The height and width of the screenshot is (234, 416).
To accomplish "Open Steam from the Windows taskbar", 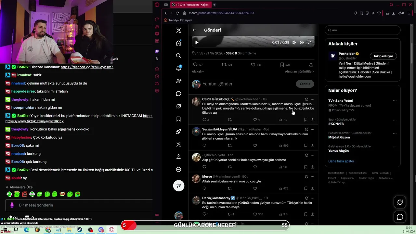I will [x=80, y=230].
